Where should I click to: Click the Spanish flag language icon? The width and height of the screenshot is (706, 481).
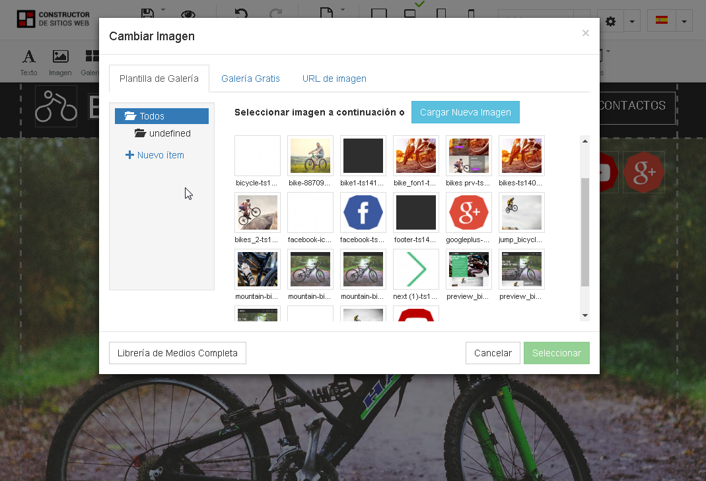(662, 20)
